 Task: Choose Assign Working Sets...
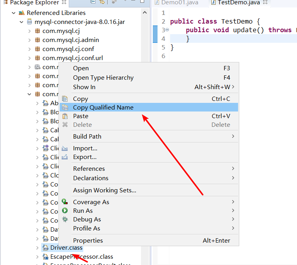[x=149, y=190]
